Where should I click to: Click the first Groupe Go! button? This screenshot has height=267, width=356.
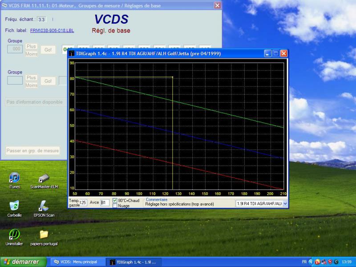[x=48, y=50]
